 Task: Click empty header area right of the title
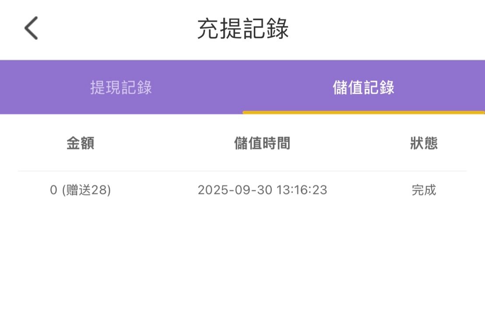point(394,29)
